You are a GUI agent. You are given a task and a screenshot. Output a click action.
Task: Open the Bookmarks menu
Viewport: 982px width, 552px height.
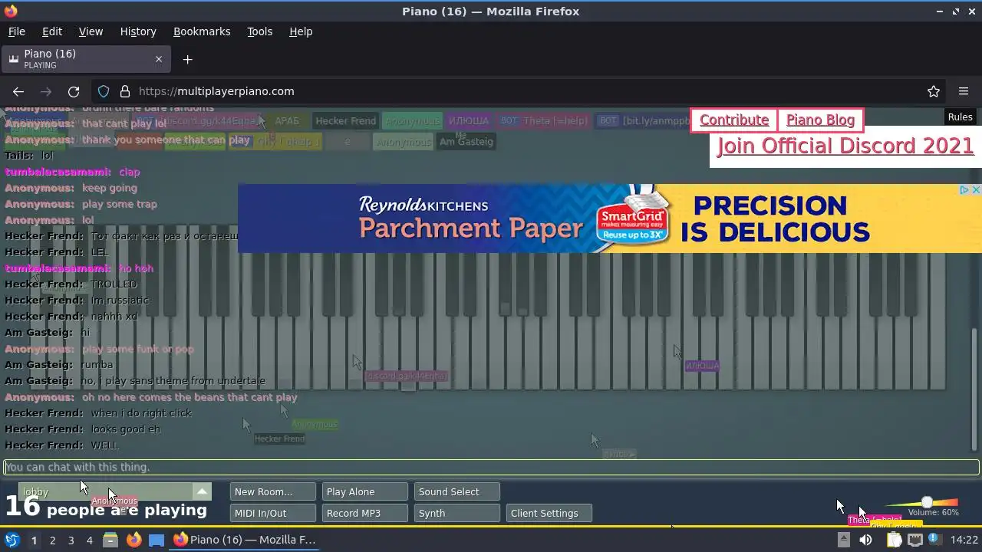tap(202, 31)
